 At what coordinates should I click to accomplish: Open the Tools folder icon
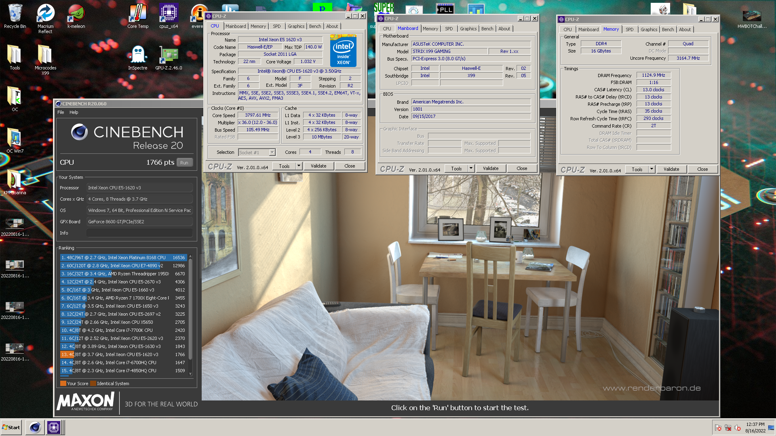coord(15,58)
